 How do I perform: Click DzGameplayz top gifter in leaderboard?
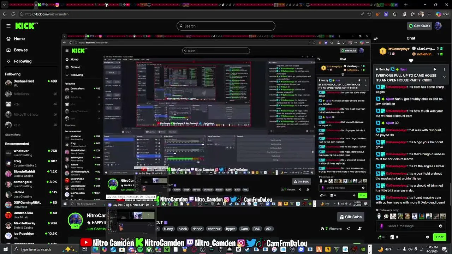point(395,51)
